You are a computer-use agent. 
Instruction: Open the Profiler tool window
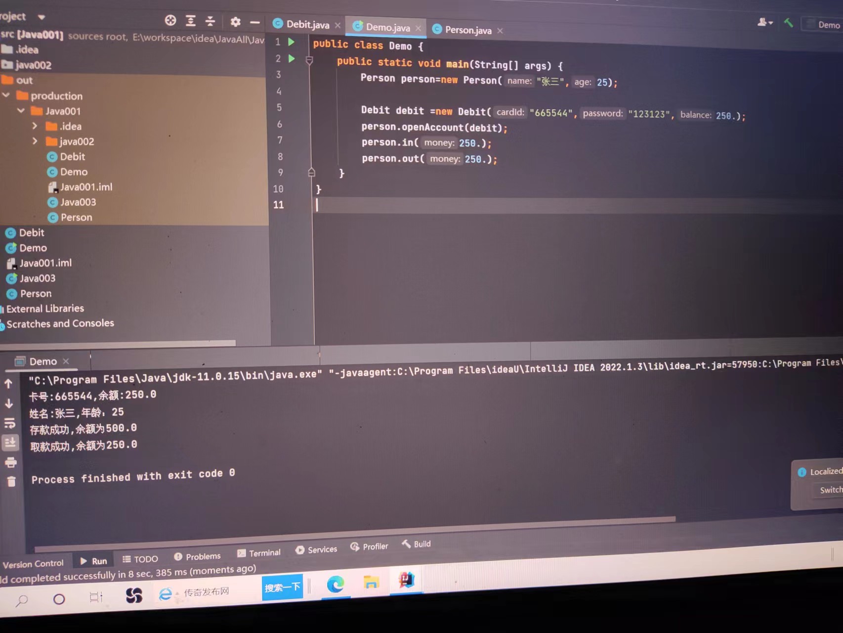(370, 546)
